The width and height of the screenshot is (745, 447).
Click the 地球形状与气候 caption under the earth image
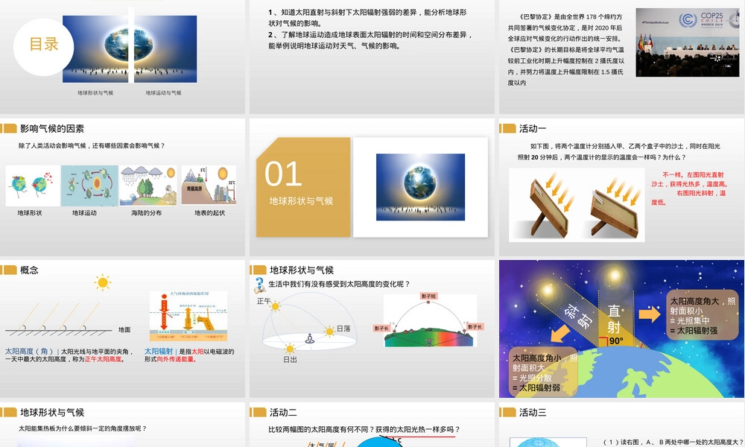[95, 92]
